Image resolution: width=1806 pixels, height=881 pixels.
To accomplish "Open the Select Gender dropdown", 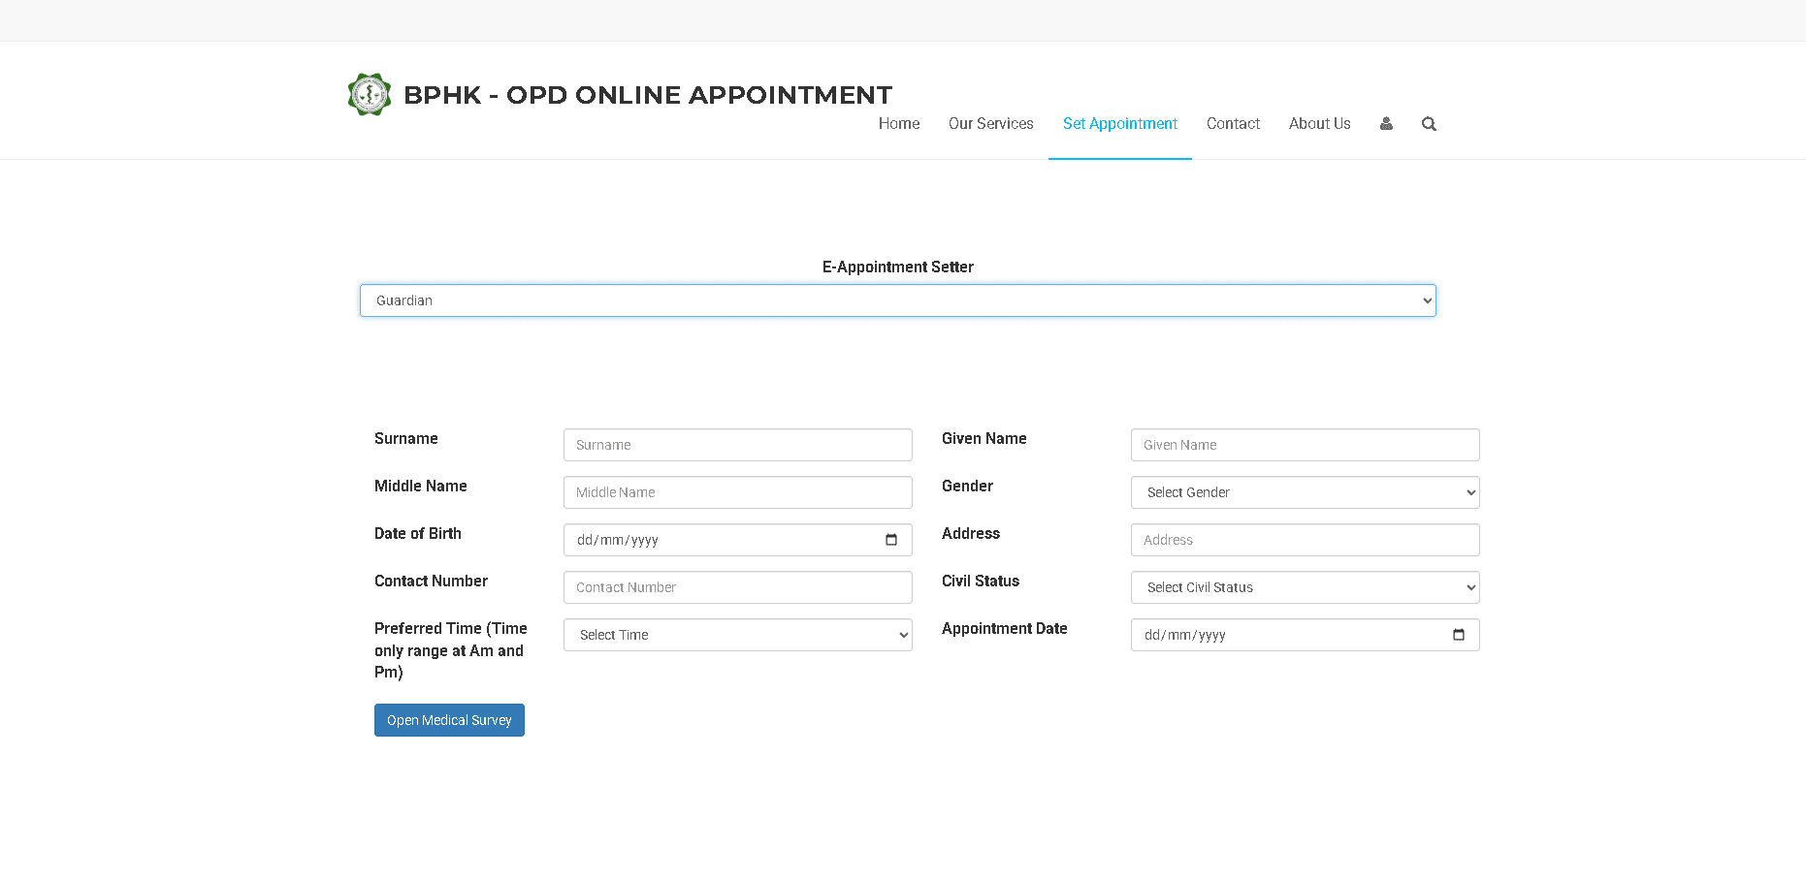I will (1306, 492).
